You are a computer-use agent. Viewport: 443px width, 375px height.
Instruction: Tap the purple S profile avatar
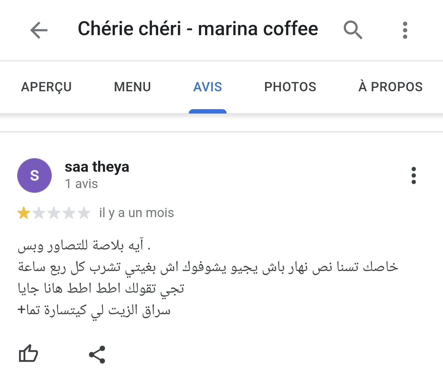pos(34,175)
